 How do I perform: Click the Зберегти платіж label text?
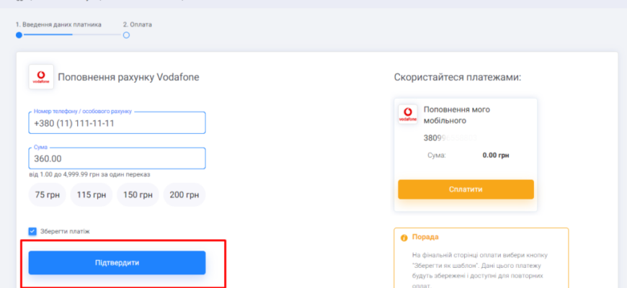tap(65, 231)
